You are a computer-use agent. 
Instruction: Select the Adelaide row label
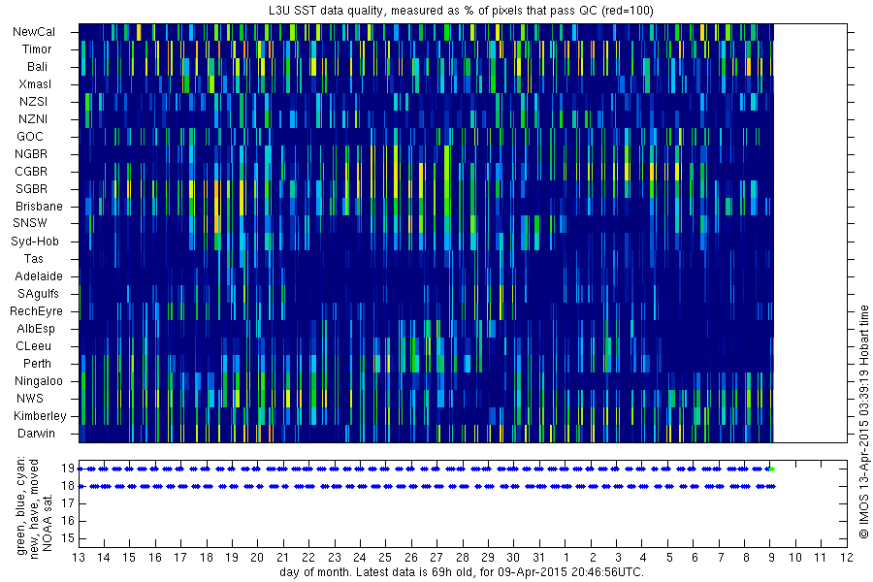click(x=39, y=276)
